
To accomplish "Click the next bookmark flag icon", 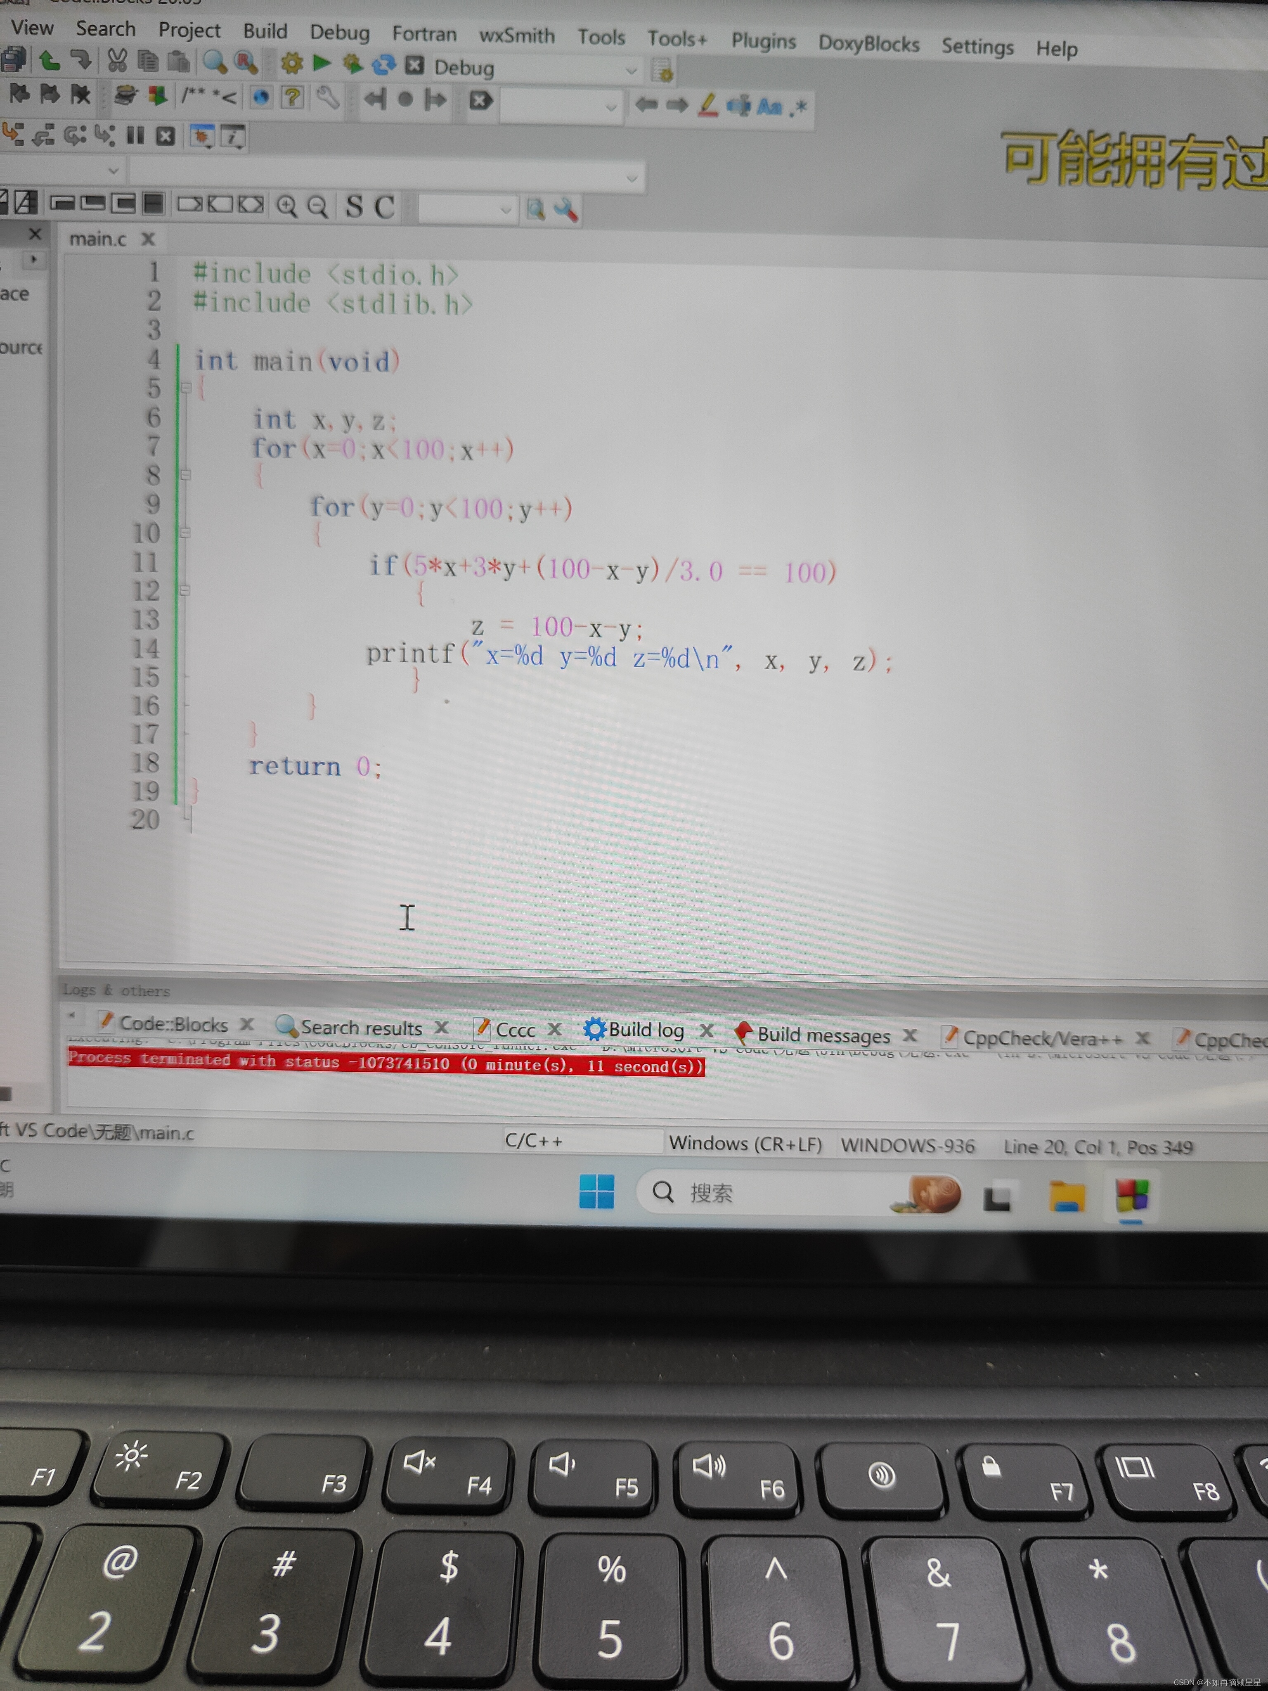I will (x=50, y=94).
